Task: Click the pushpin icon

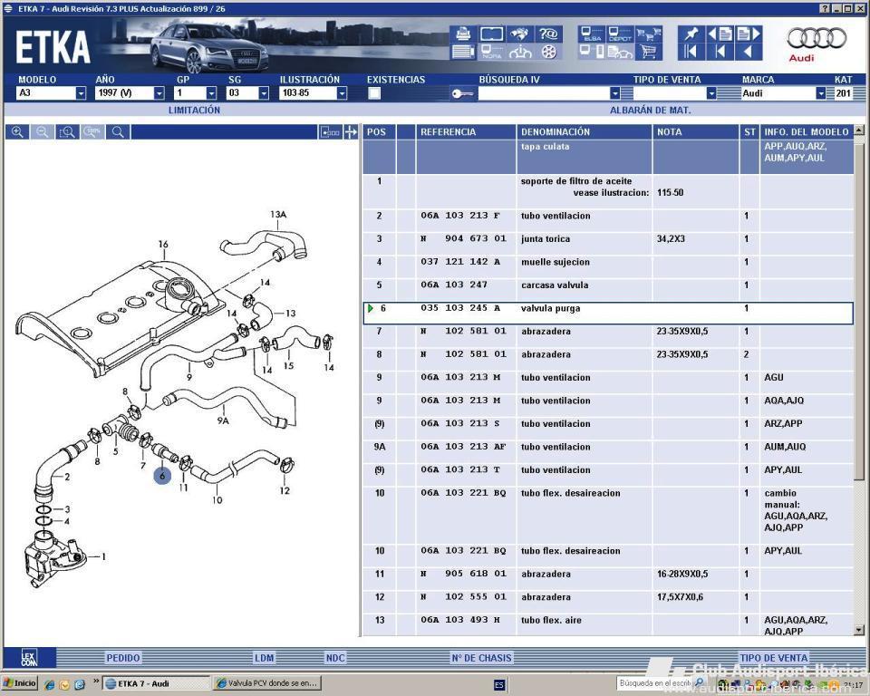Action: [x=691, y=34]
